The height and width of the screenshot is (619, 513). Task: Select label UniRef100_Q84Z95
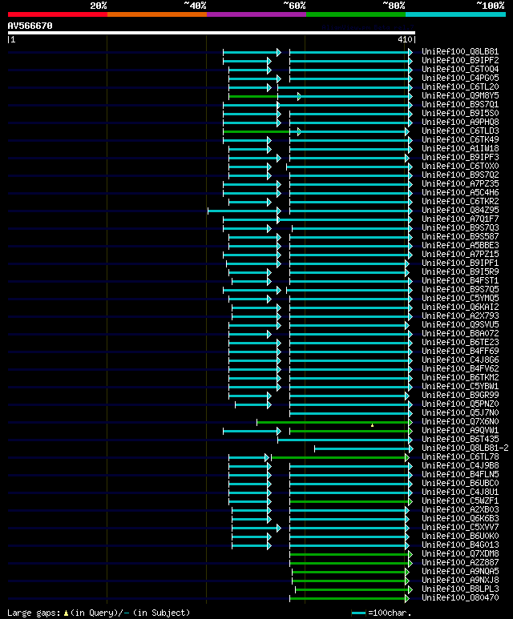click(x=460, y=210)
